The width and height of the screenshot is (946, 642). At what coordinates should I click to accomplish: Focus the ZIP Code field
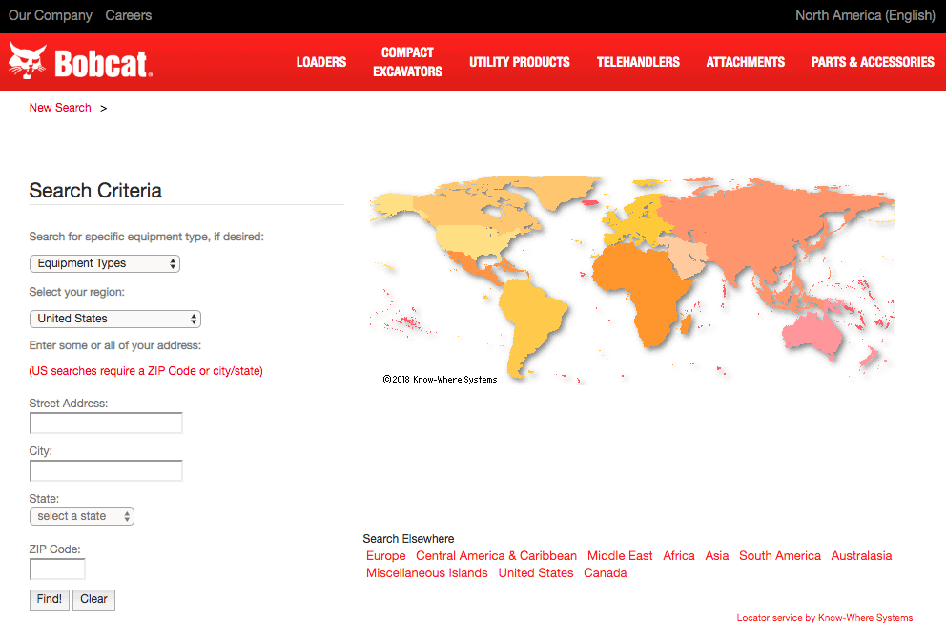pos(57,569)
